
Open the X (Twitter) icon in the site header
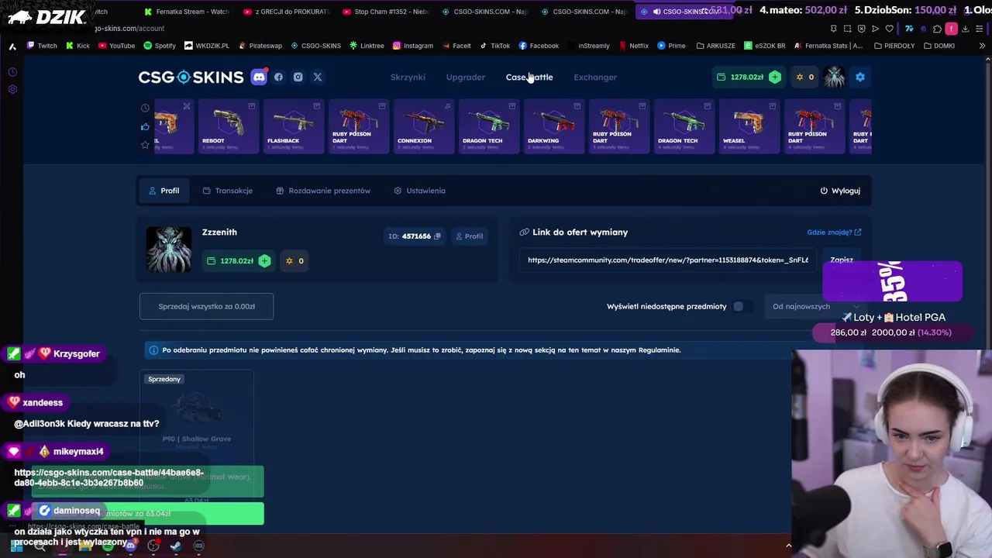[x=317, y=77]
